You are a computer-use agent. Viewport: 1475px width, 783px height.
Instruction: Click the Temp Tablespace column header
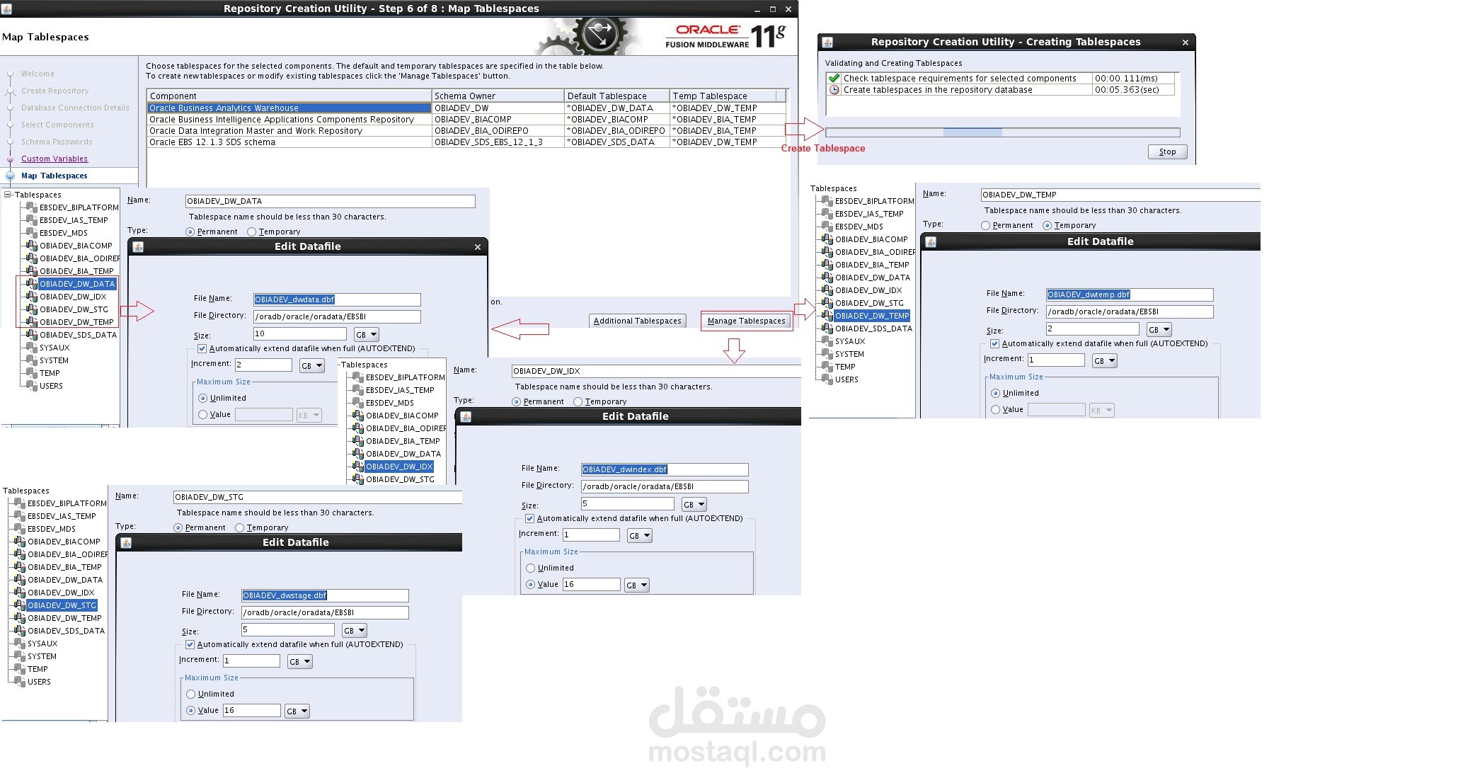[723, 96]
